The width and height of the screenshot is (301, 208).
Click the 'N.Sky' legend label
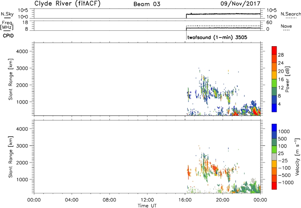pos(7,14)
